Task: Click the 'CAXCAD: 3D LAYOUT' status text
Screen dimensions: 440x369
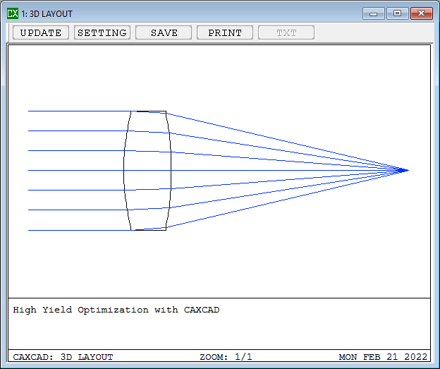Action: (63, 357)
